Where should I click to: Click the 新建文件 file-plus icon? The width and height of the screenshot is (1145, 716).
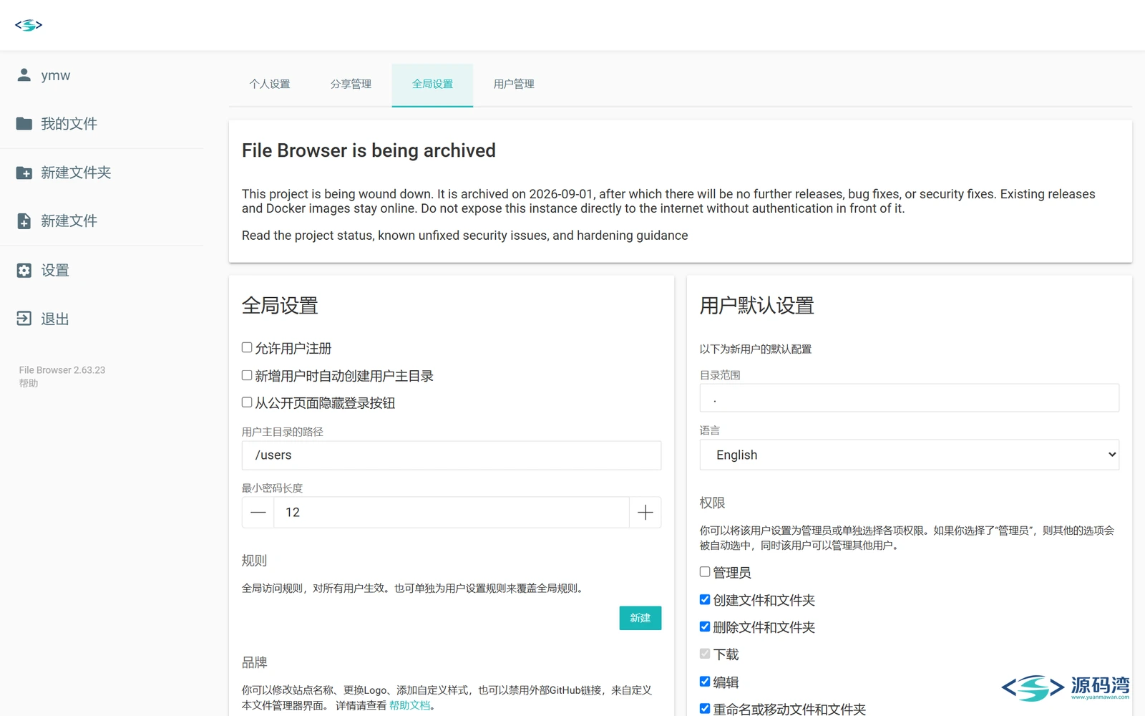tap(24, 221)
